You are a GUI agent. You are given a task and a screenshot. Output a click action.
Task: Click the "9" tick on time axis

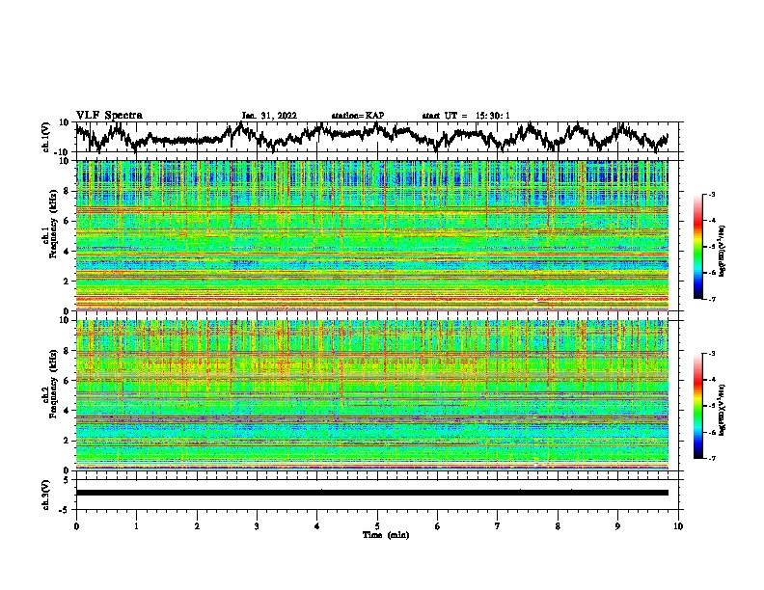(617, 526)
